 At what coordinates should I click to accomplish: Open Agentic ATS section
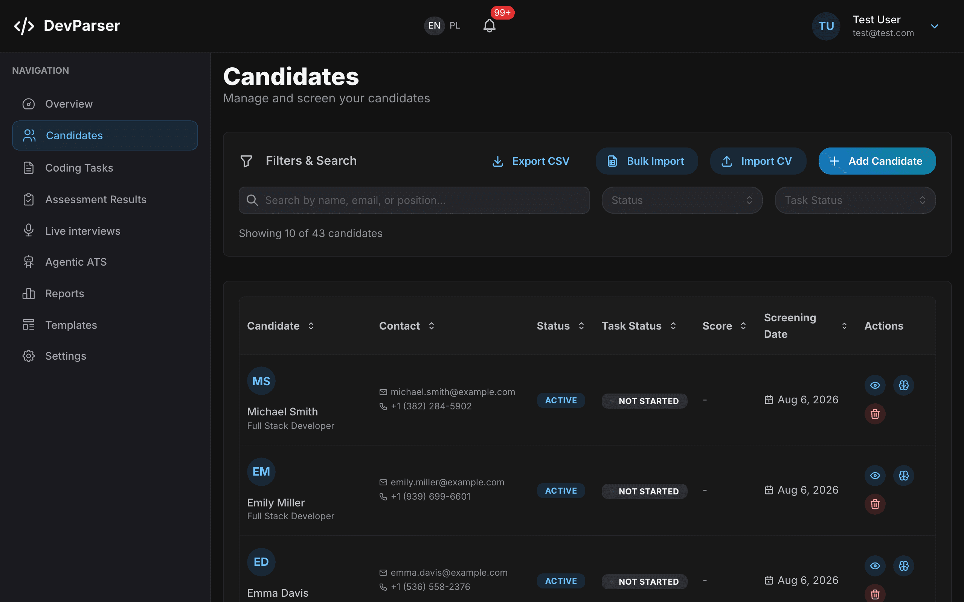[x=105, y=261]
